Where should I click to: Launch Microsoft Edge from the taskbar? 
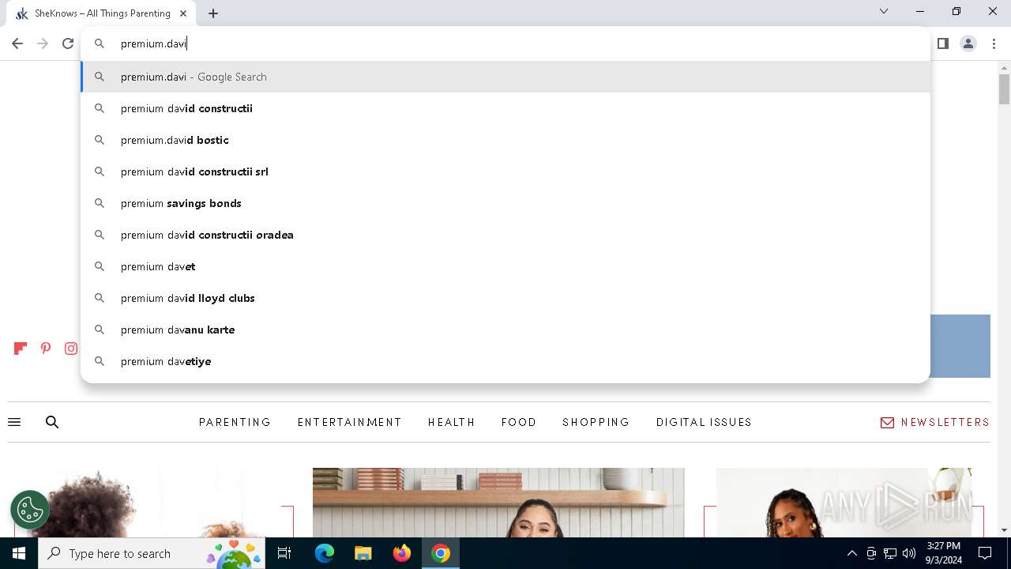pos(325,553)
